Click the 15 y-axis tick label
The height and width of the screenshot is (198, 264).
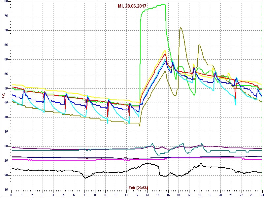(6, 190)
